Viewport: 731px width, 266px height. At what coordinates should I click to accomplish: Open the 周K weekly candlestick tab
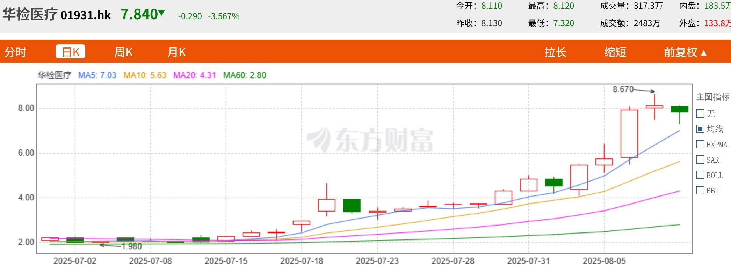point(123,52)
